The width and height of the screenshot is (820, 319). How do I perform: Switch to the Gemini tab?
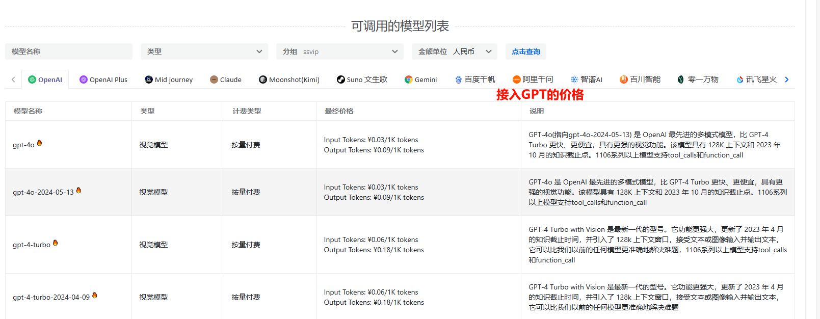421,79
